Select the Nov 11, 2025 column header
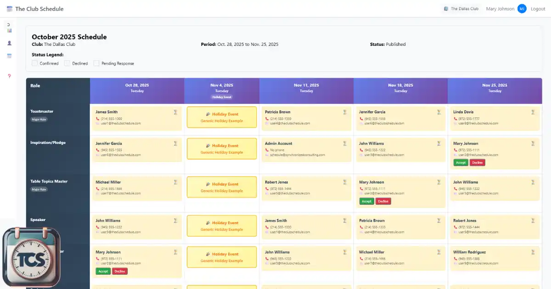The width and height of the screenshot is (551, 289). pyautogui.click(x=306, y=88)
